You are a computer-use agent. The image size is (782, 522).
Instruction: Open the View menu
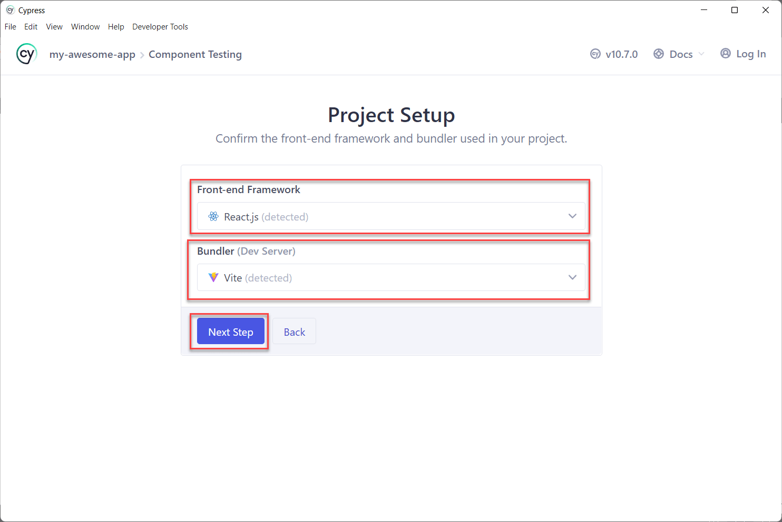[54, 26]
